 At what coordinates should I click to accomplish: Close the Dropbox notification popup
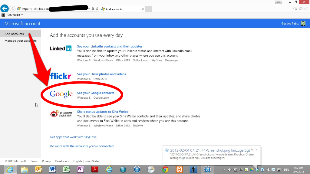point(256,149)
